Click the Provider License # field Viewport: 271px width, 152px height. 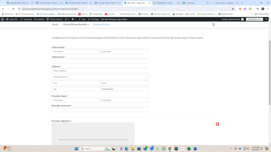(x=100, y=110)
